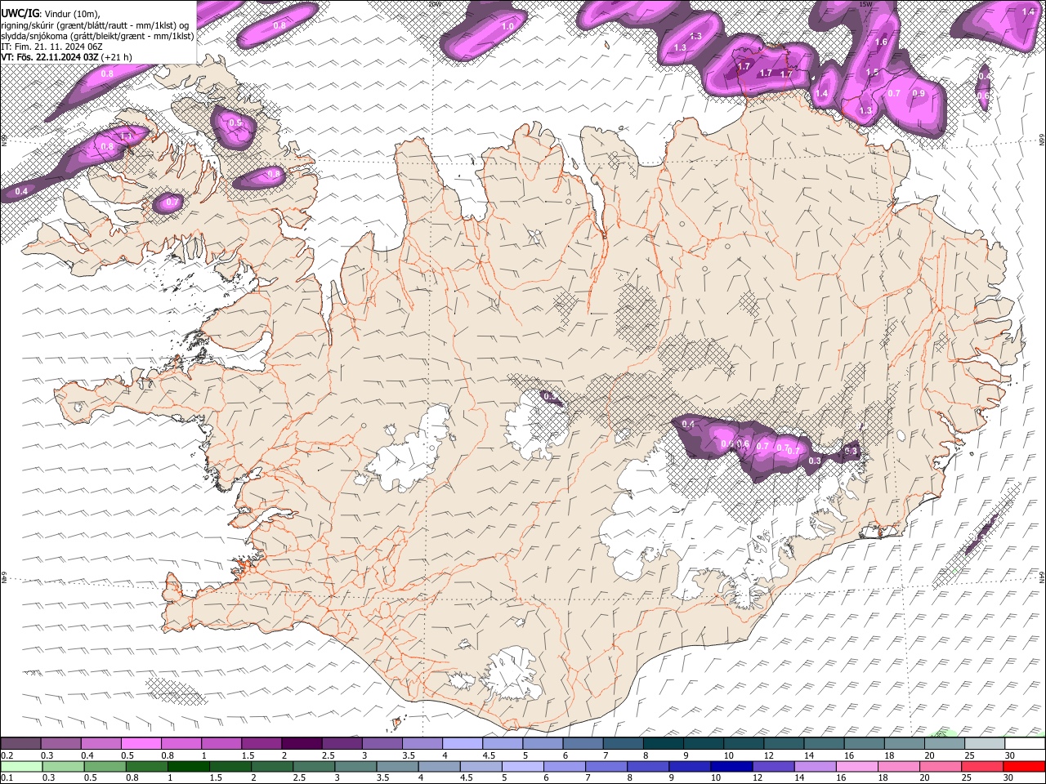This screenshot has width=1046, height=784.
Task: Pick upper legend swatch between 4 and 4.5
Action: point(463,743)
